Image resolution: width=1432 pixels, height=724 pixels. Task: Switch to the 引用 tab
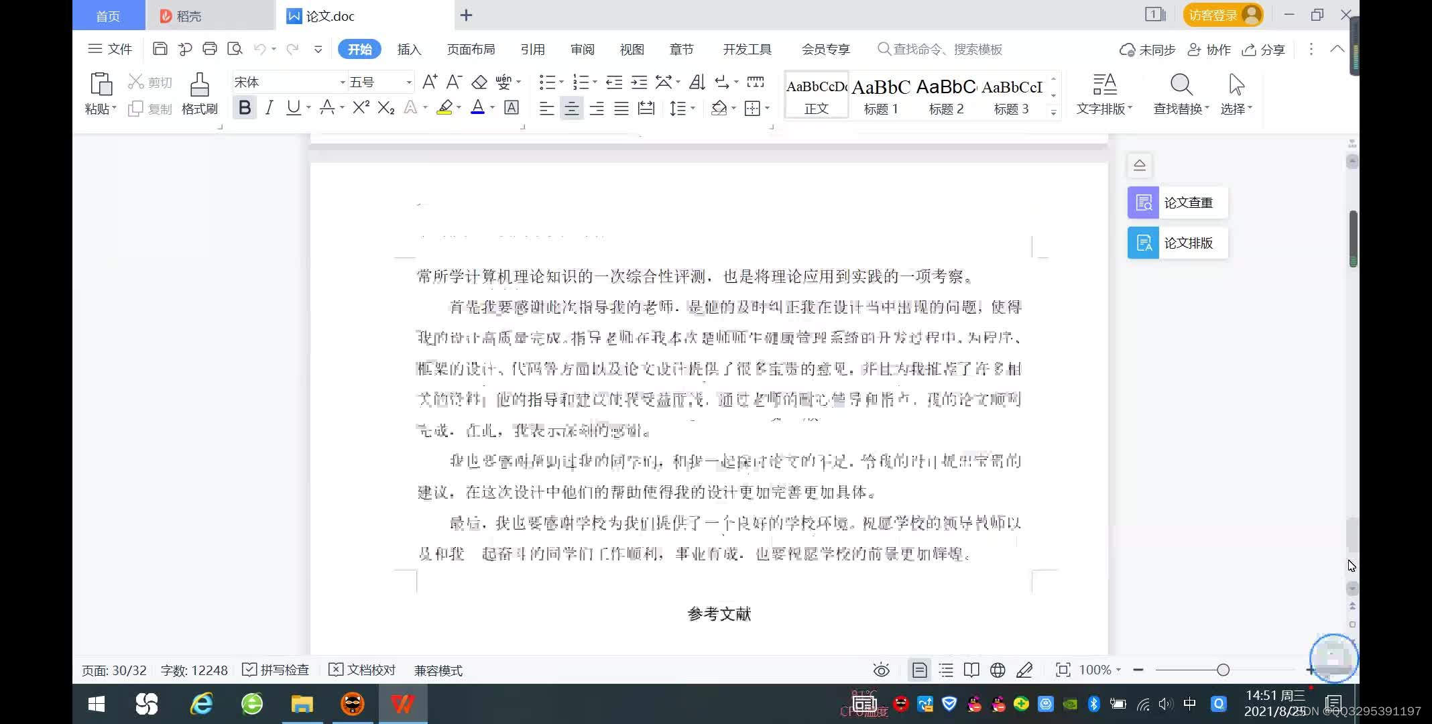click(x=532, y=49)
